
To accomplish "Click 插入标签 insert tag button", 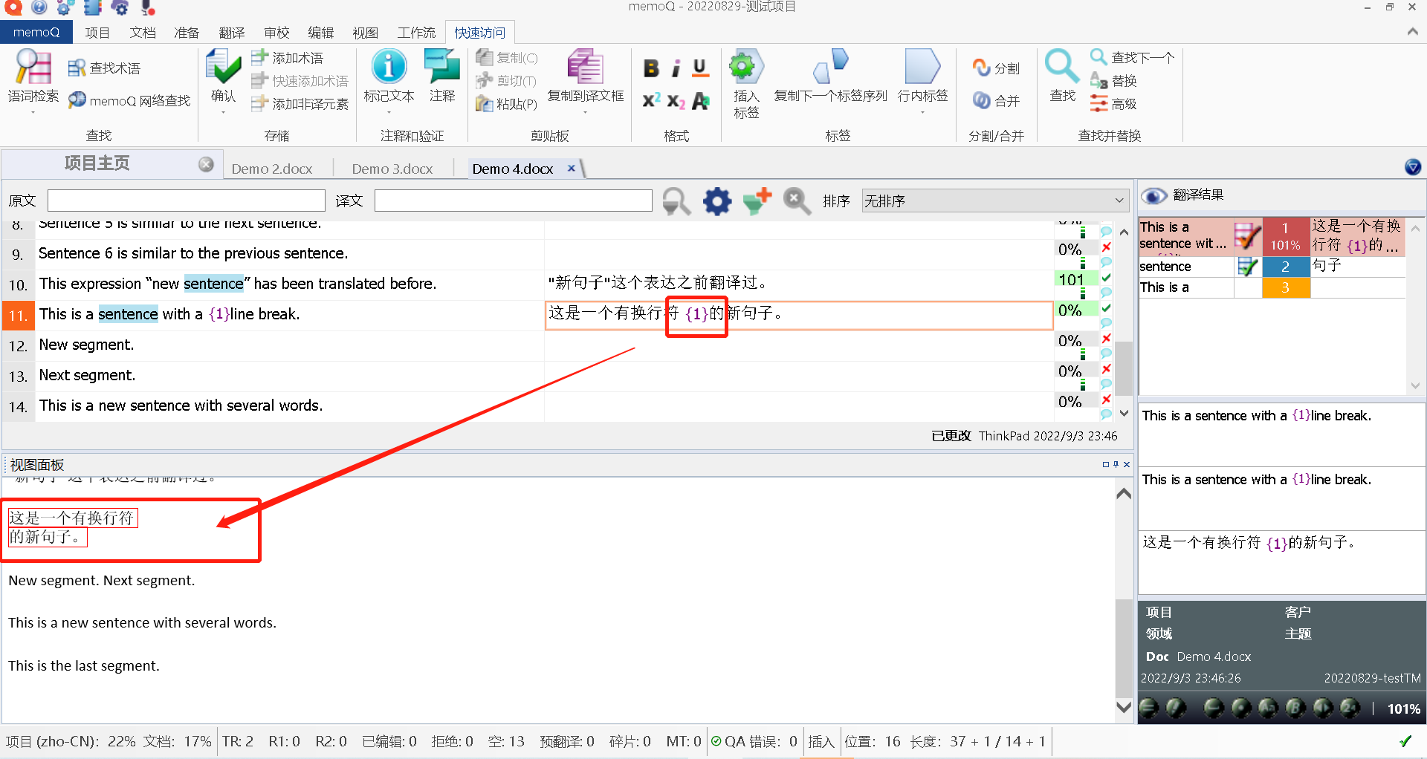I will [746, 84].
